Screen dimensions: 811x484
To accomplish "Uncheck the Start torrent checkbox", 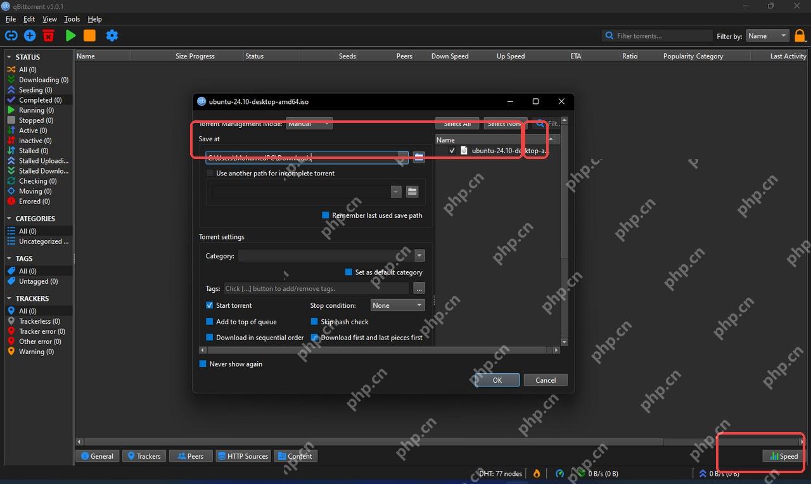I will tap(210, 305).
